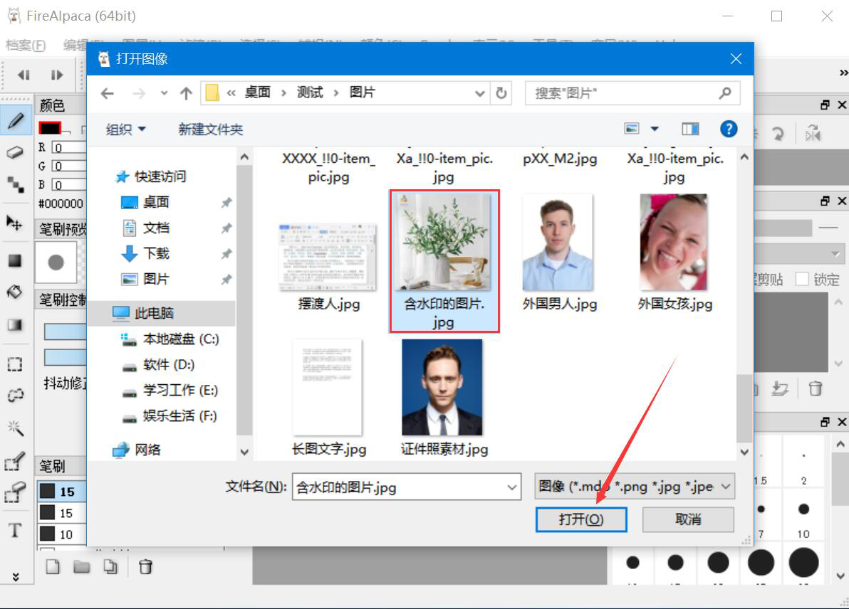Click duplicate brush icon
Viewport: 849px width, 609px height.
click(x=110, y=566)
